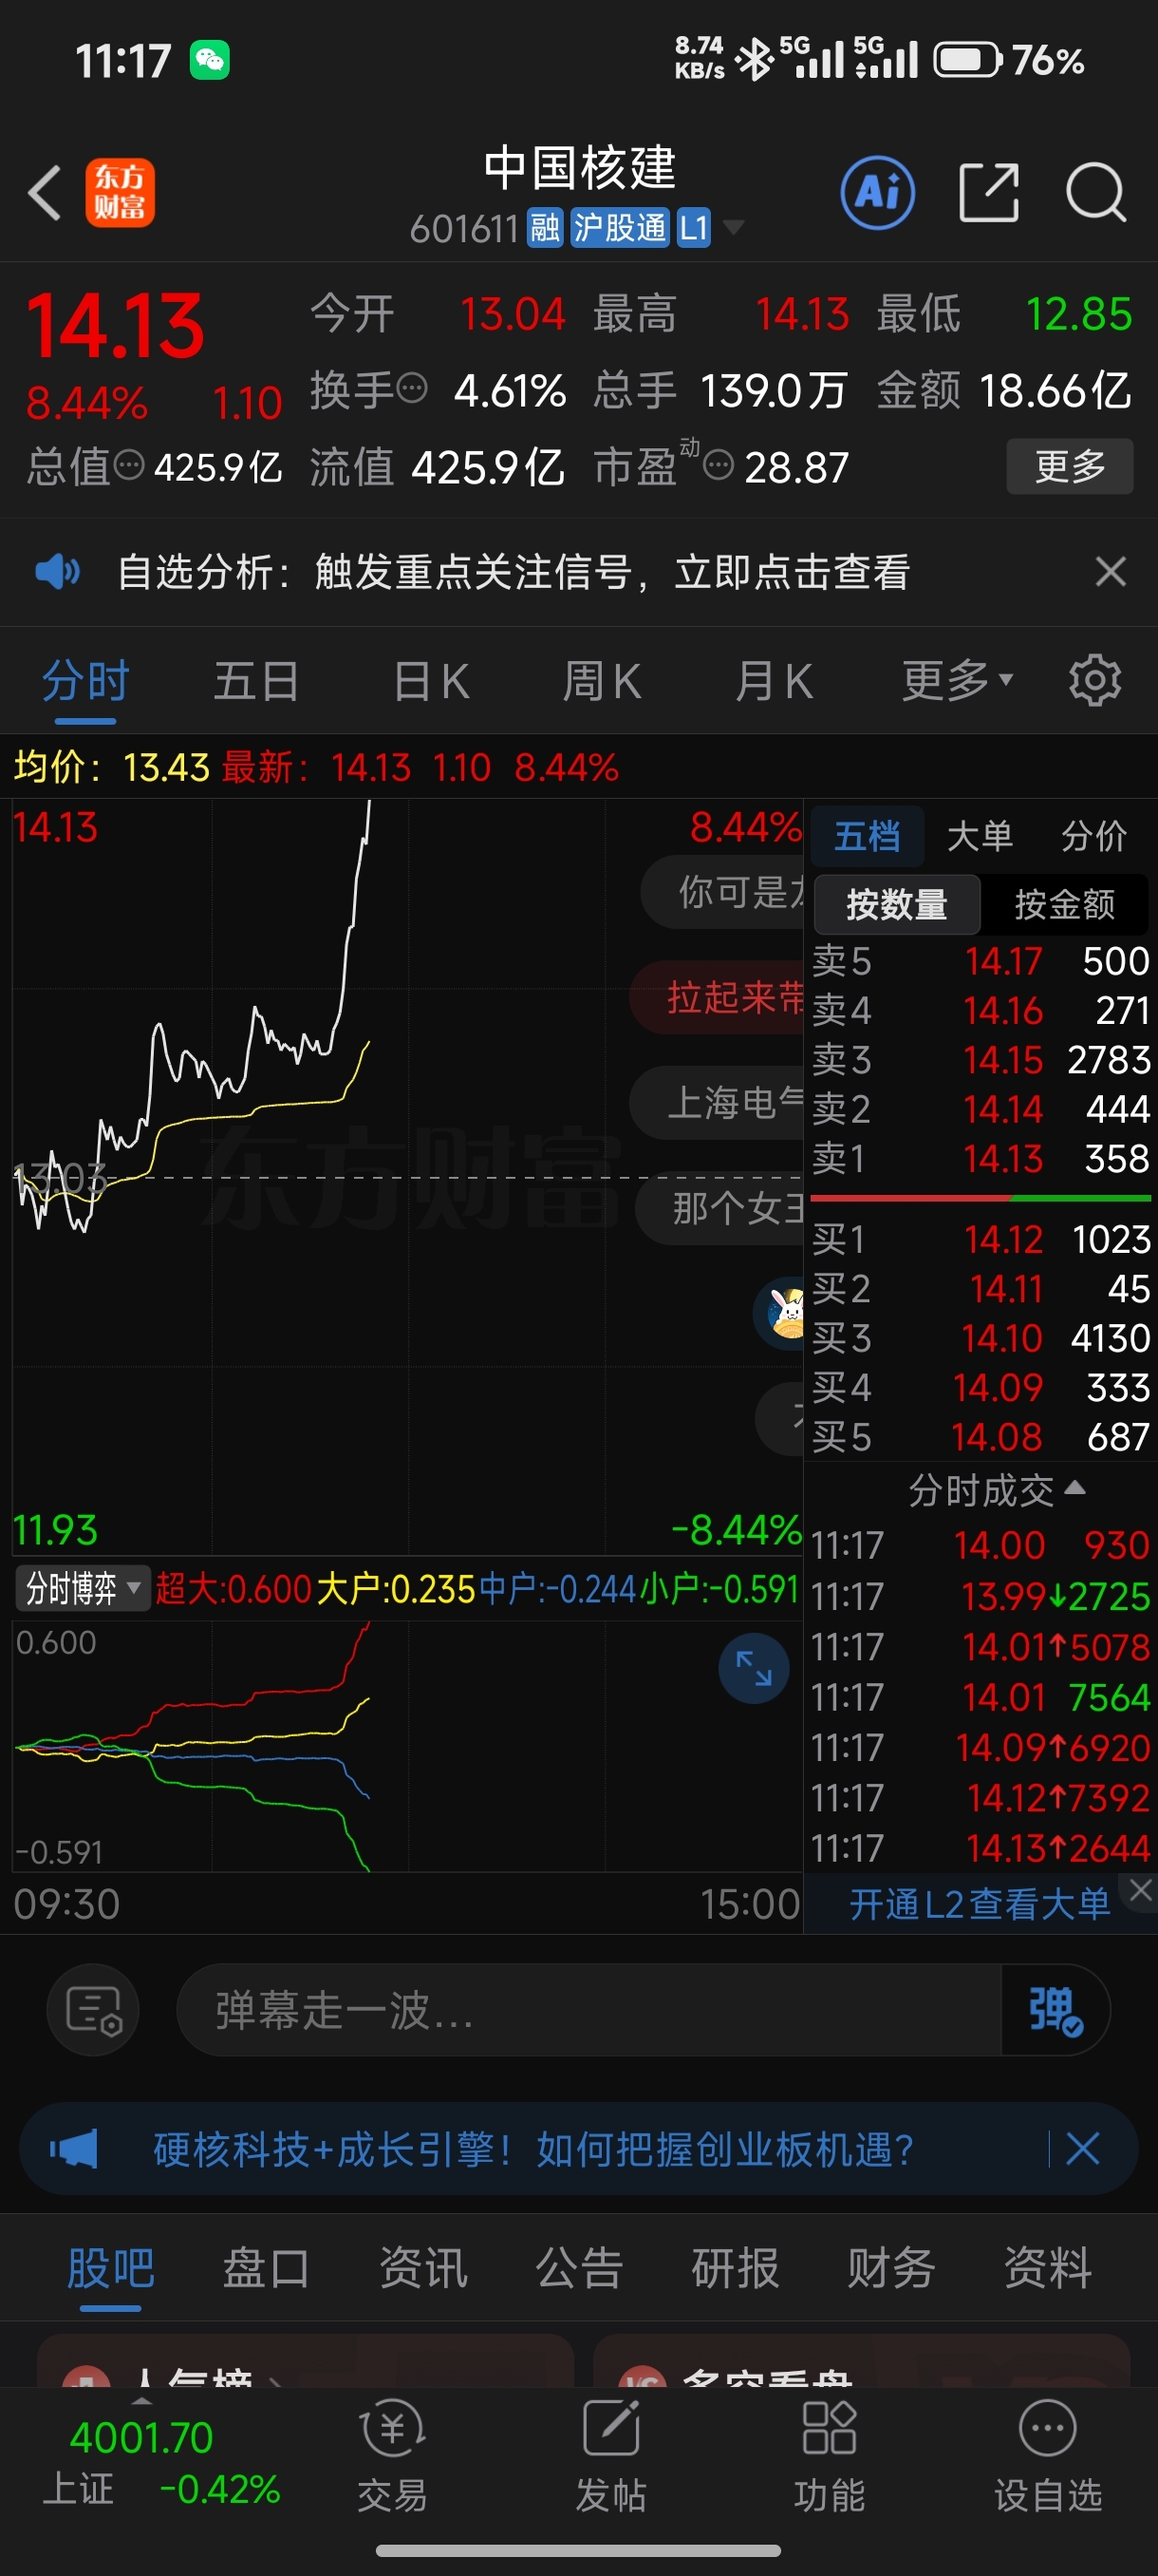Dismiss the 自选分析 notice
Image resolution: width=1158 pixels, height=2576 pixels.
click(x=1110, y=572)
